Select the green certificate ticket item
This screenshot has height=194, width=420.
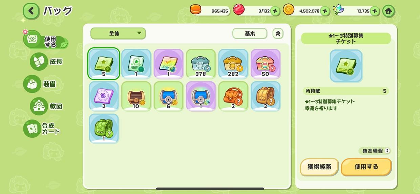tap(136, 64)
